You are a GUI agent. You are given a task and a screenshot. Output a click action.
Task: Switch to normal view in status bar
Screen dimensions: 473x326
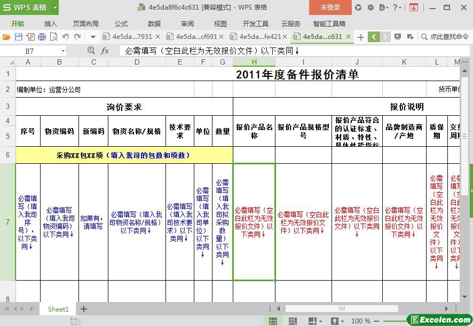(273, 321)
